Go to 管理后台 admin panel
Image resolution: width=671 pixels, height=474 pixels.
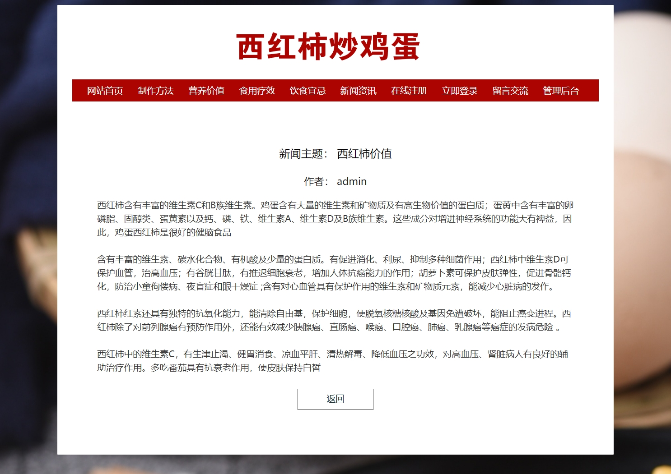click(561, 91)
